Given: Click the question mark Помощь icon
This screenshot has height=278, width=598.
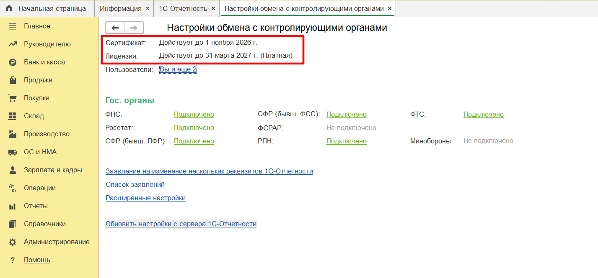Looking at the screenshot, I should coord(13,260).
